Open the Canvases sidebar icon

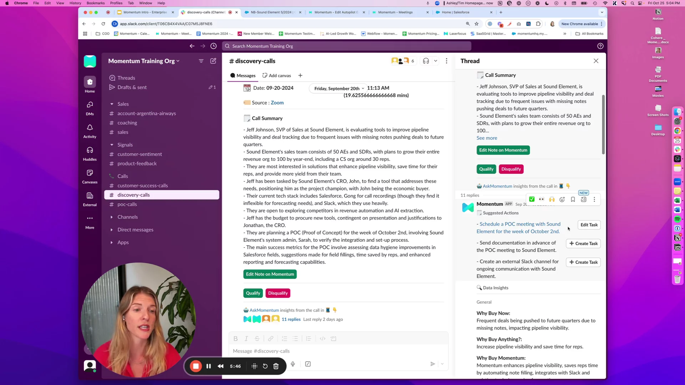[90, 173]
